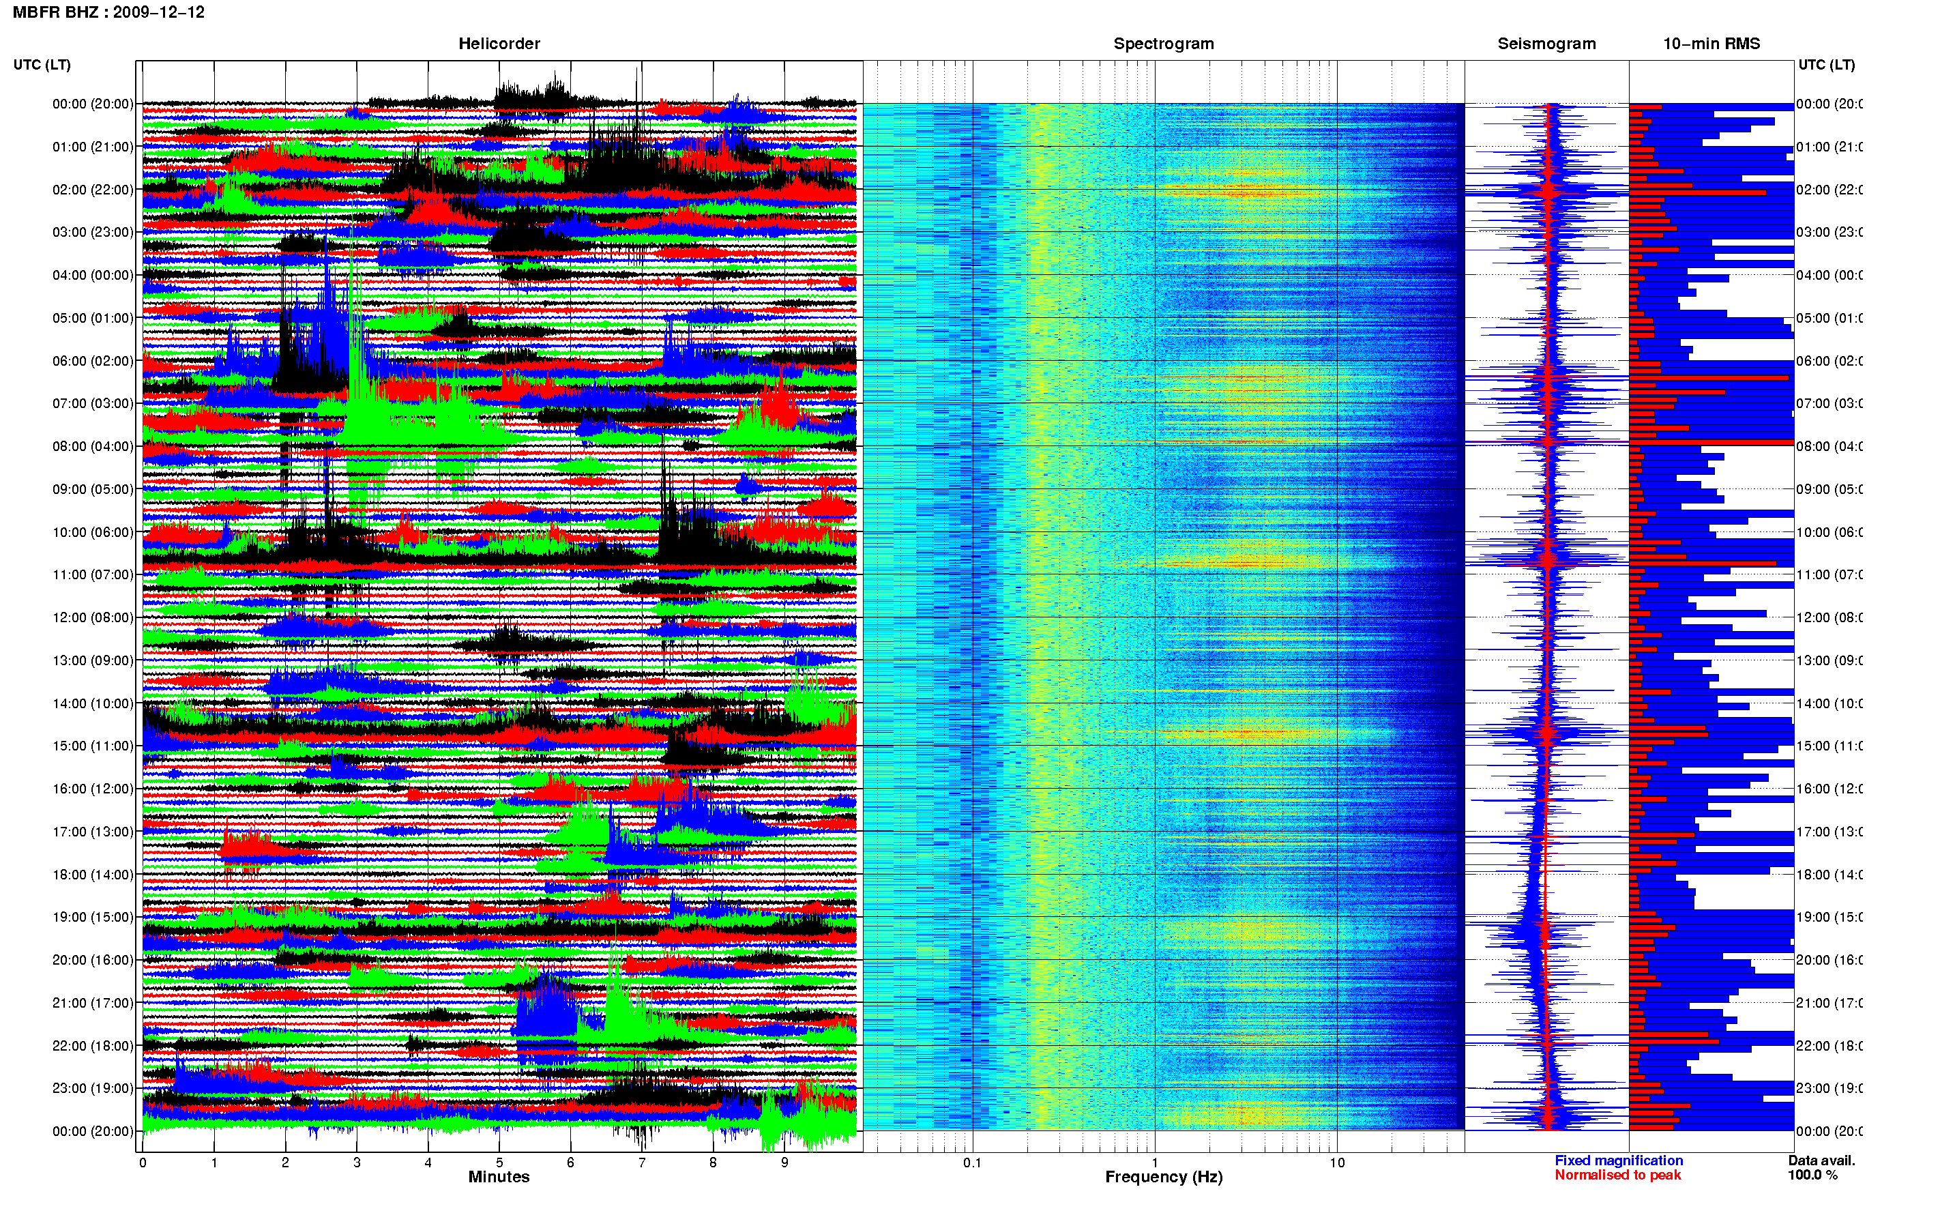The height and width of the screenshot is (1213, 1940).
Task: Click the left 14:00 (10:00) time label
Action: pos(93,703)
